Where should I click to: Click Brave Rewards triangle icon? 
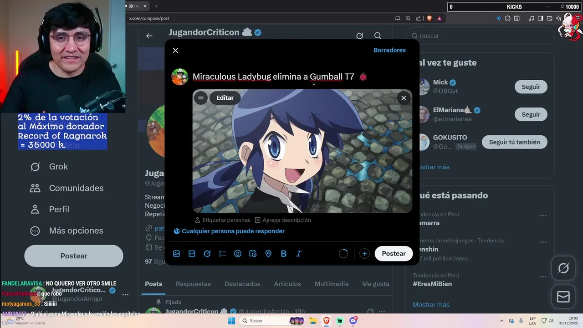point(439,18)
